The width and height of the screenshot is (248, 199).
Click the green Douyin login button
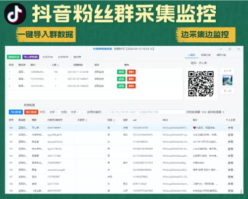coord(14,57)
